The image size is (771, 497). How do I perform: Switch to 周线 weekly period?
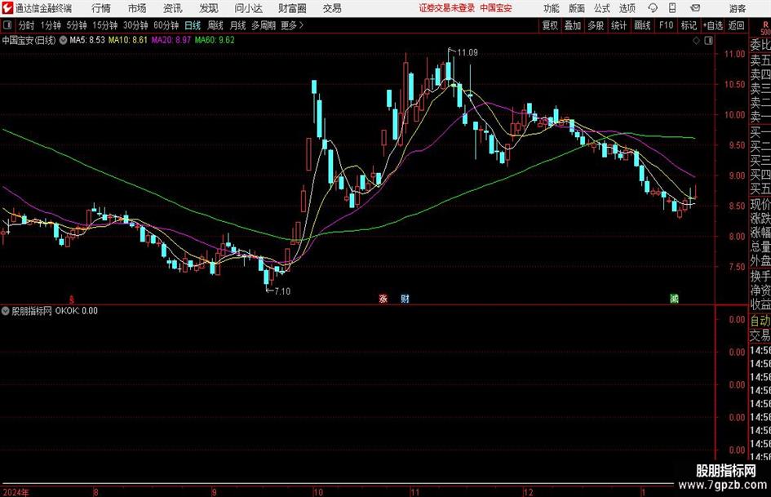tap(215, 25)
